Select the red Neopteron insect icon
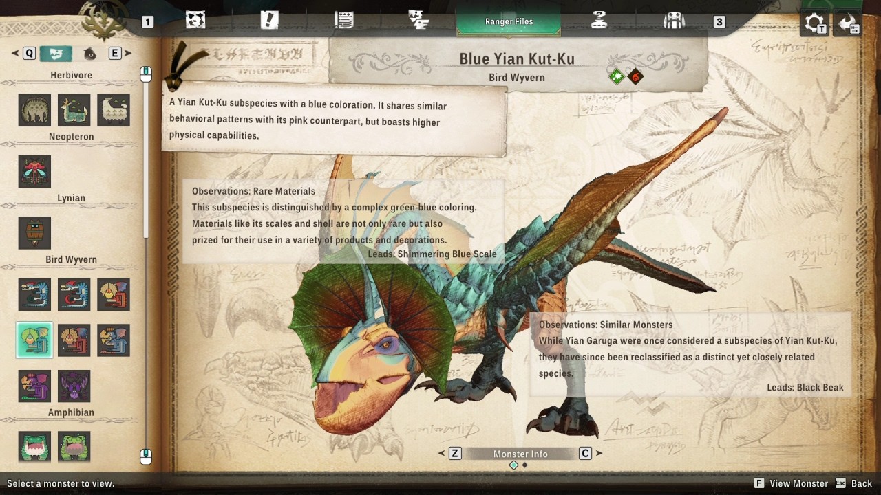 (x=34, y=172)
